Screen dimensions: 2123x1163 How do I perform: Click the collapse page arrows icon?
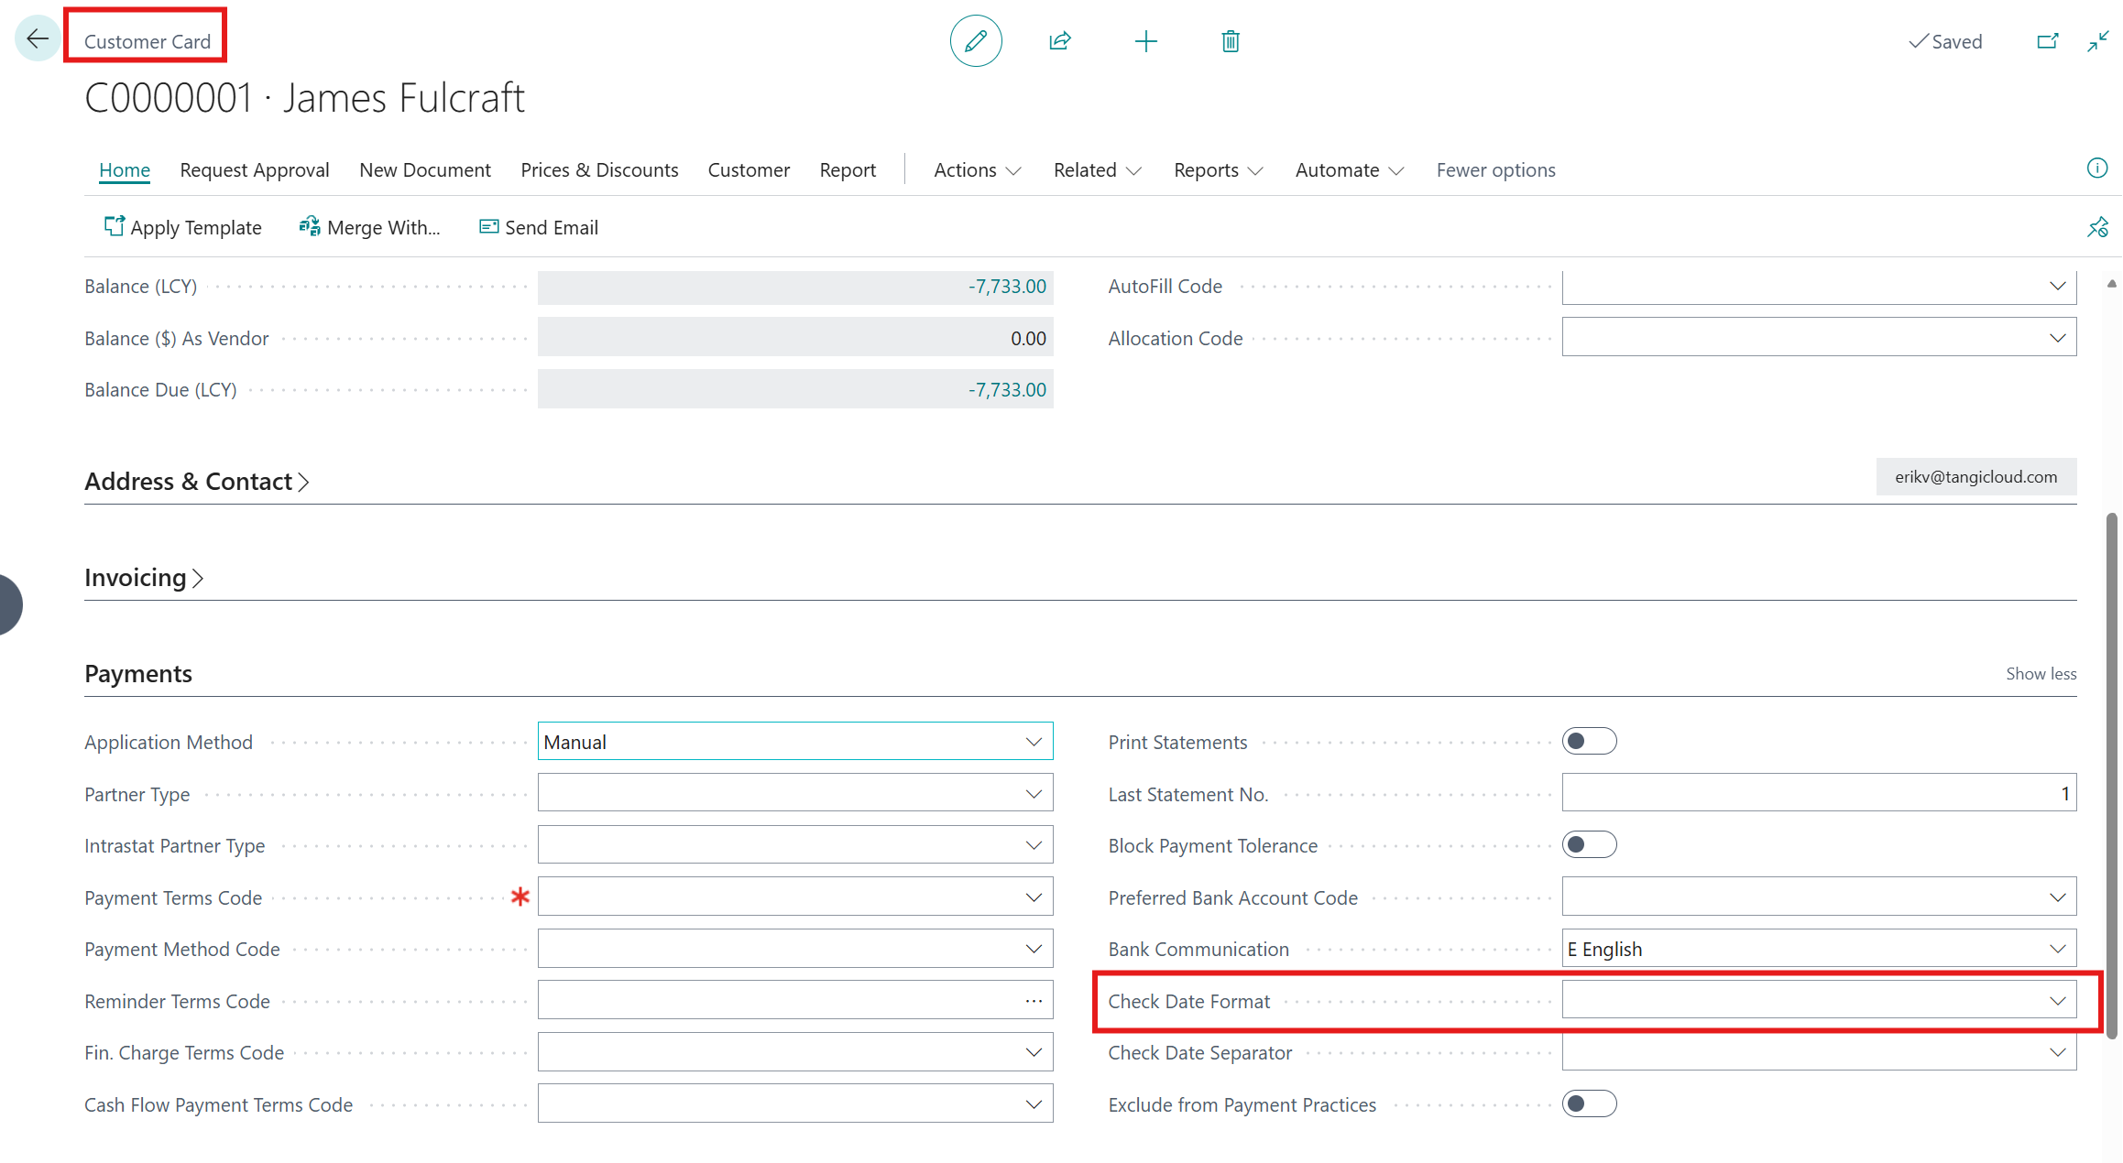click(x=2097, y=41)
